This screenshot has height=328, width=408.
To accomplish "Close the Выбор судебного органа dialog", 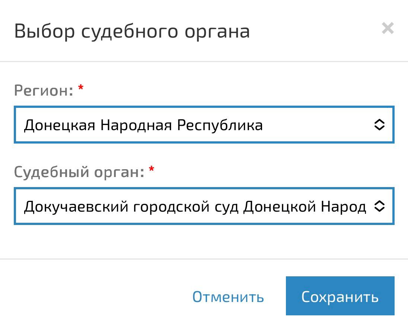I will coord(388,28).
